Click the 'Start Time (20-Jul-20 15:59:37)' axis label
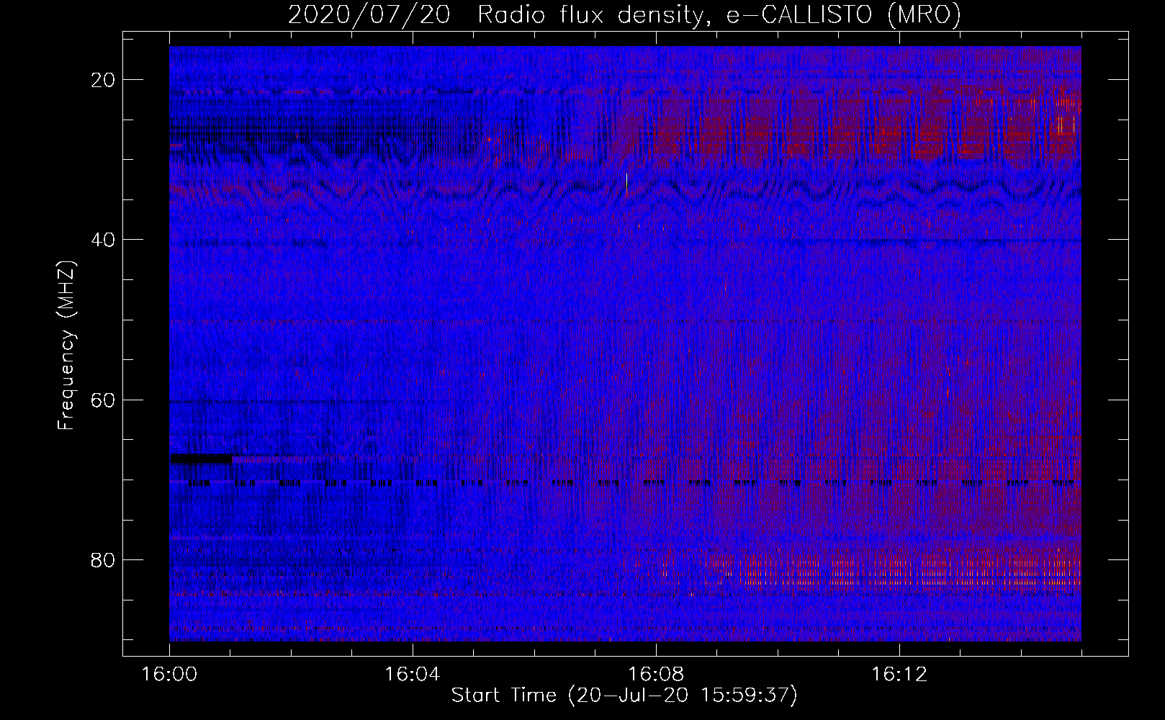 tap(624, 696)
